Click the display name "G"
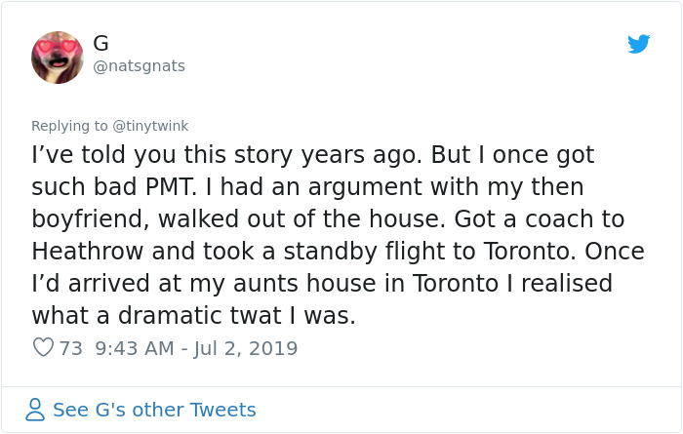683x434 pixels. 100,43
